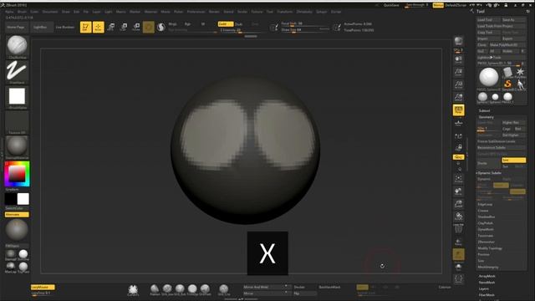Click the BPR render icon
The width and height of the screenshot is (535, 301).
459,41
